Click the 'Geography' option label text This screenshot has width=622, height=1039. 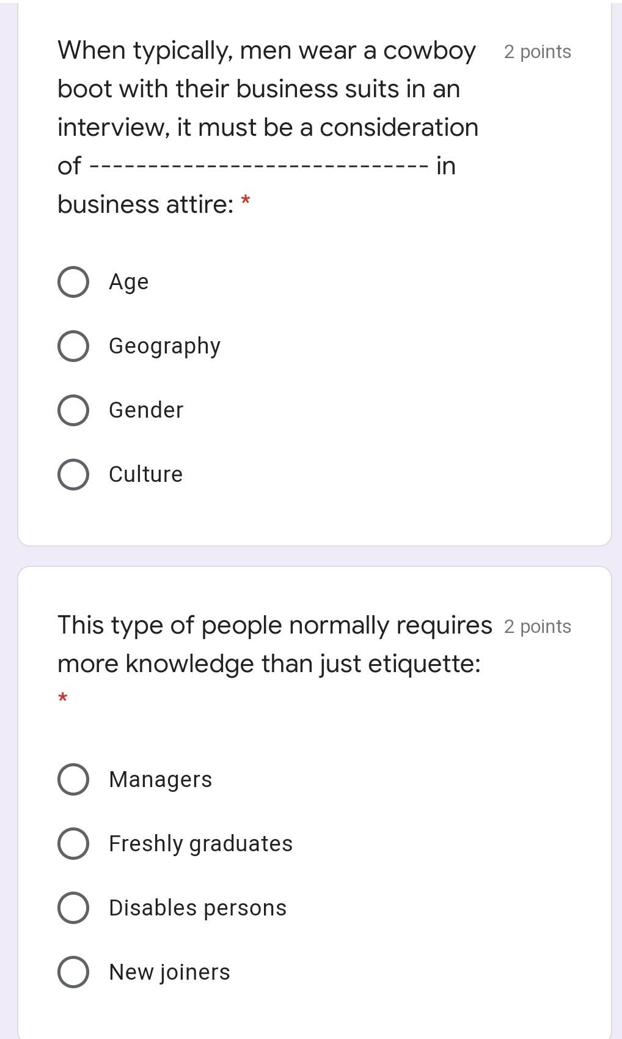[x=164, y=346]
